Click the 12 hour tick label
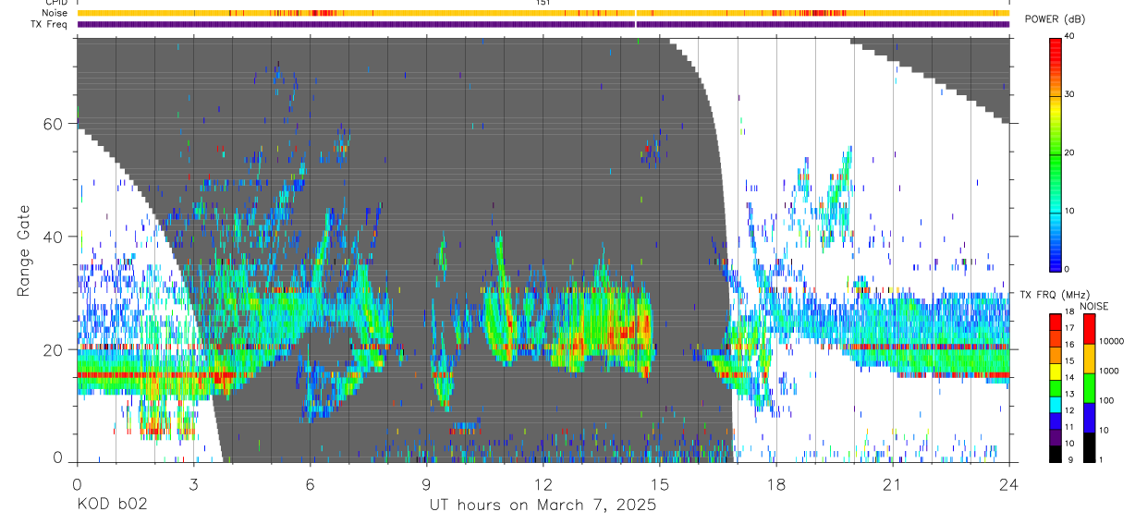Screen dimensions: 1135x524 [x=543, y=484]
